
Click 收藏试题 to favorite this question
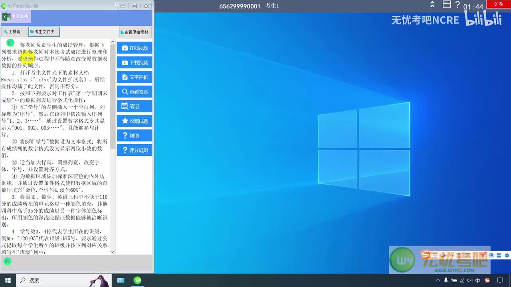[135, 121]
